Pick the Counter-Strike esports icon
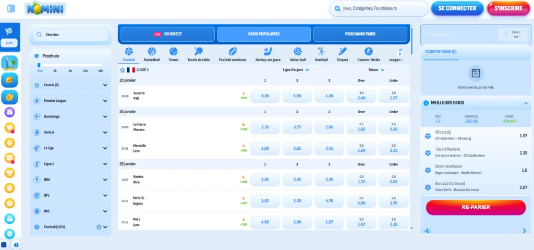Screen dimensions: 534x250 (x=368, y=52)
